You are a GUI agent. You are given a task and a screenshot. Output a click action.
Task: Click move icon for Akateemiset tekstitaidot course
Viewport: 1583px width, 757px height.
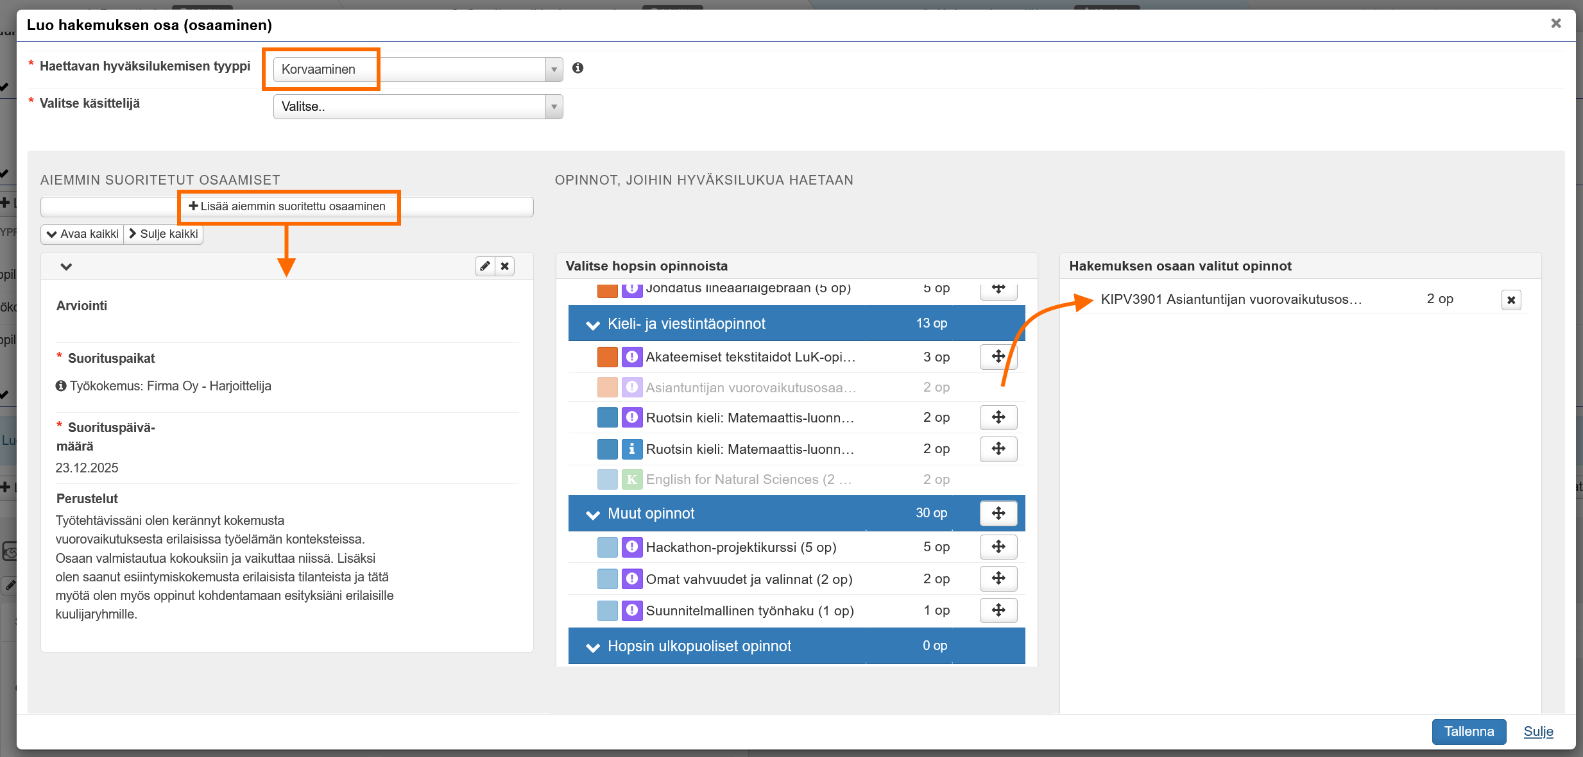(x=998, y=356)
